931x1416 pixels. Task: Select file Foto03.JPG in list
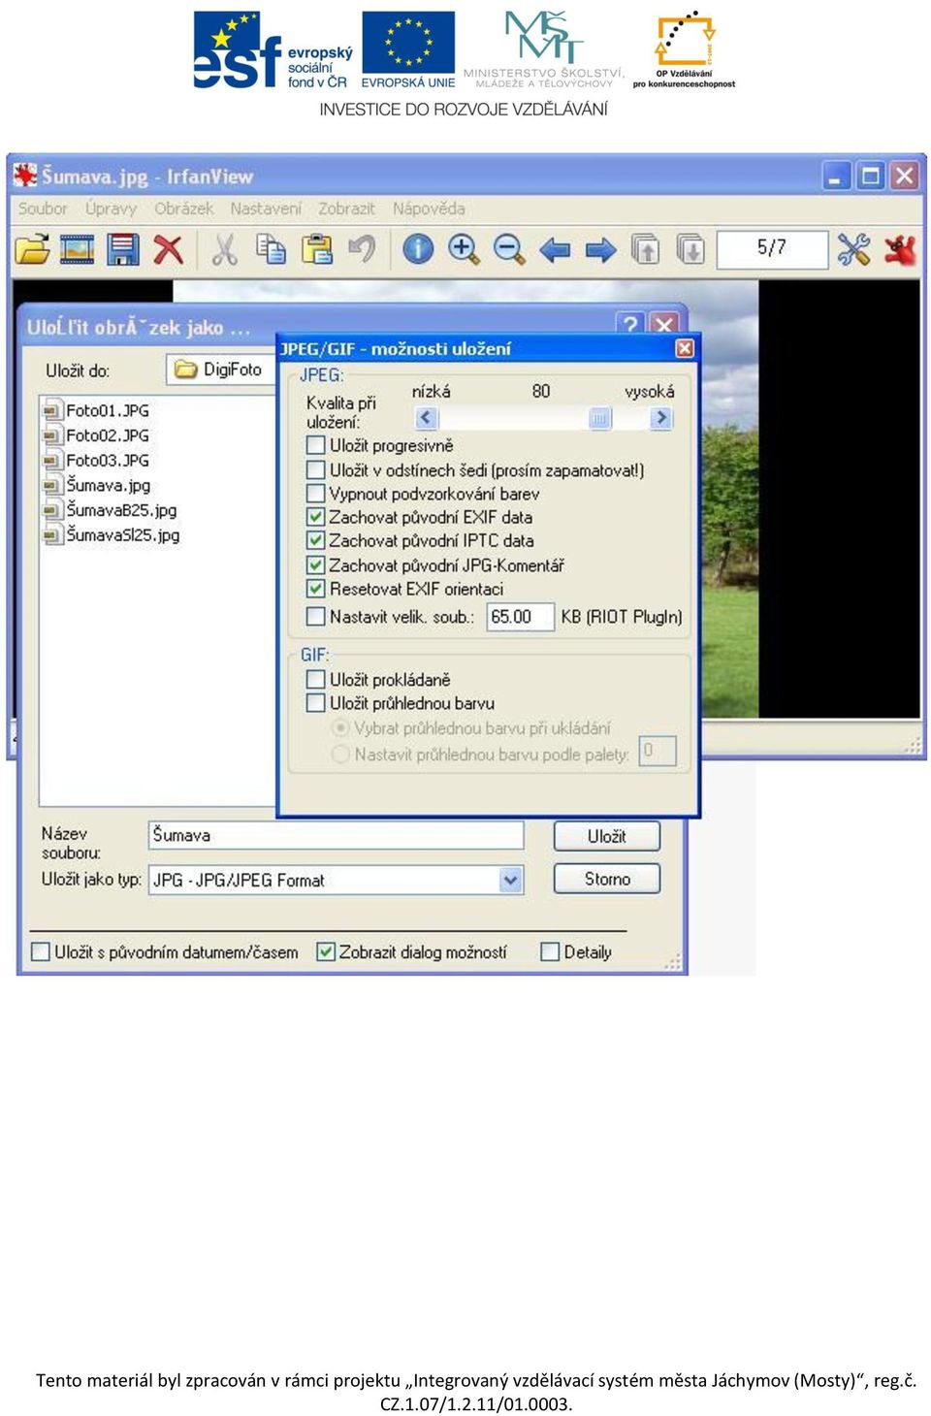[97, 460]
